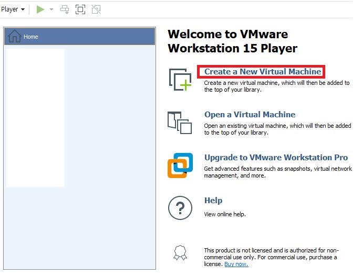This screenshot has width=362, height=276.
Task: Click the house icon next to Home
Action: pyautogui.click(x=15, y=36)
